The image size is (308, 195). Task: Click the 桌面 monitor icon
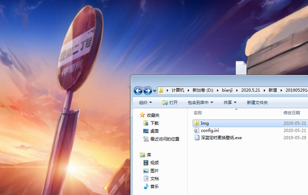coord(146,131)
